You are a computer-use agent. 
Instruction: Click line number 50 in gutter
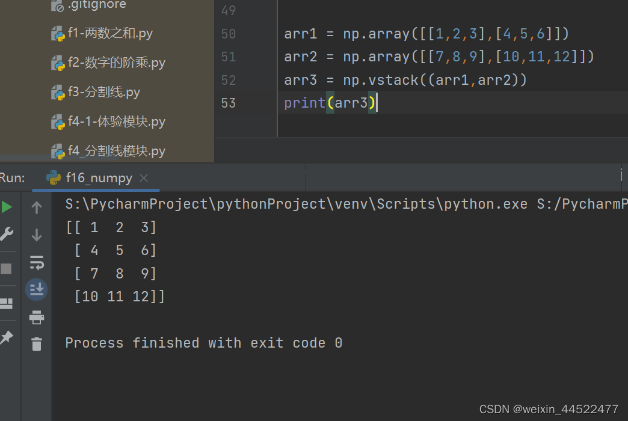click(x=229, y=34)
